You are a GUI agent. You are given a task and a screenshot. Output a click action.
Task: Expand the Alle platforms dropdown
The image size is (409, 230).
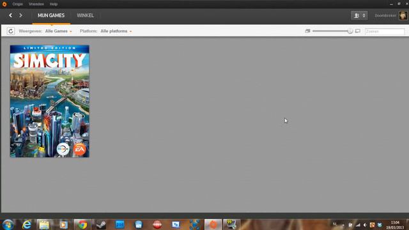point(116,31)
